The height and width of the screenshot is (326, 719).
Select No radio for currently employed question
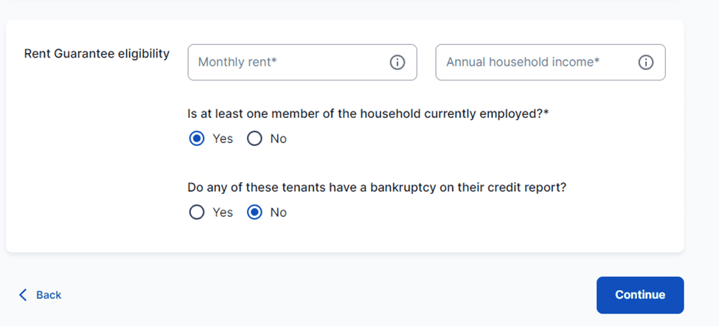254,139
